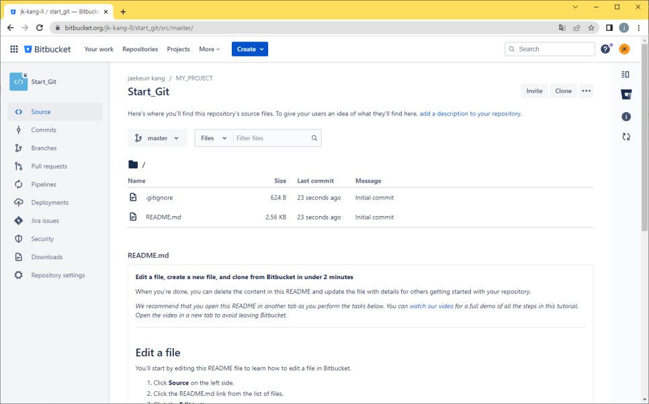The height and width of the screenshot is (404, 649).
Task: Click the Start_Git name in sidebar header
Action: [x=44, y=81]
